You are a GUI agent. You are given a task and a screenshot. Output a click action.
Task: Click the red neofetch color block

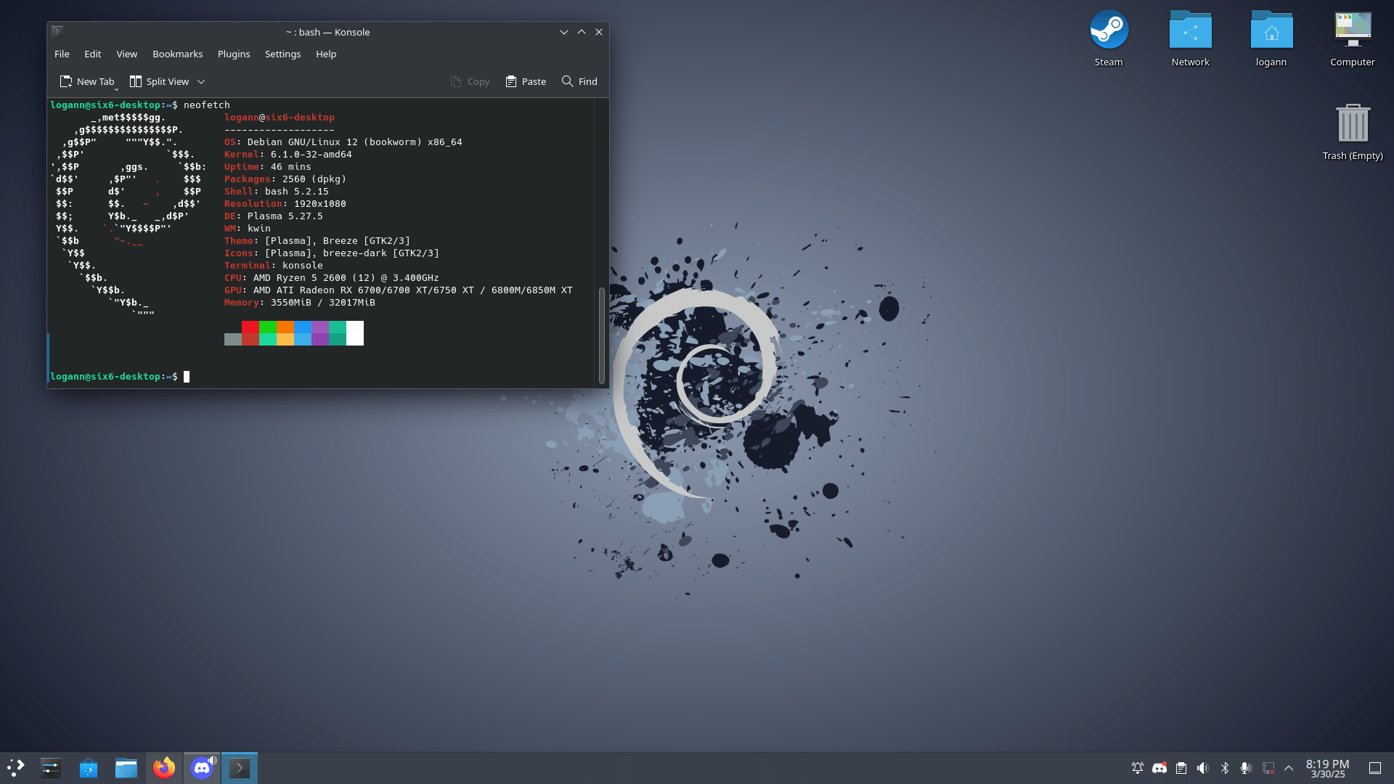tap(250, 327)
